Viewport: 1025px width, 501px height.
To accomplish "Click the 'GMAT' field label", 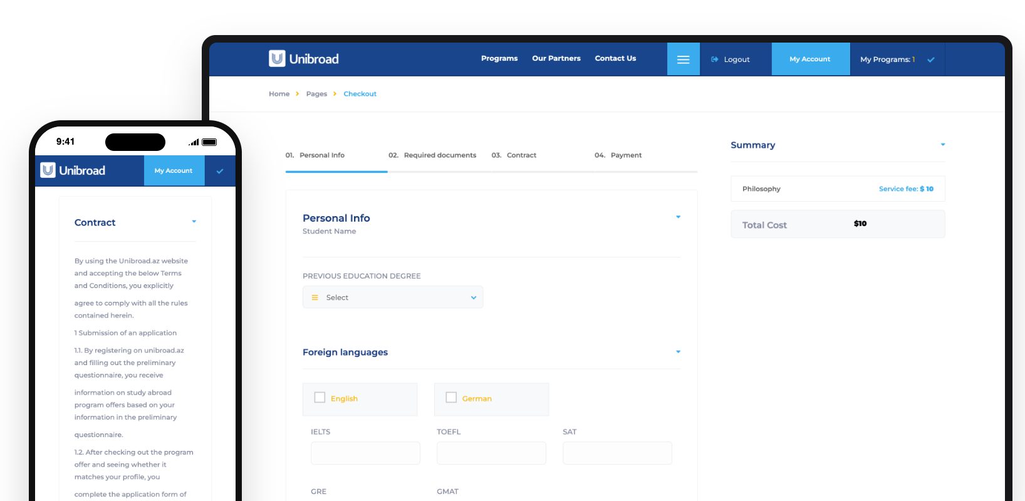I will [x=448, y=492].
